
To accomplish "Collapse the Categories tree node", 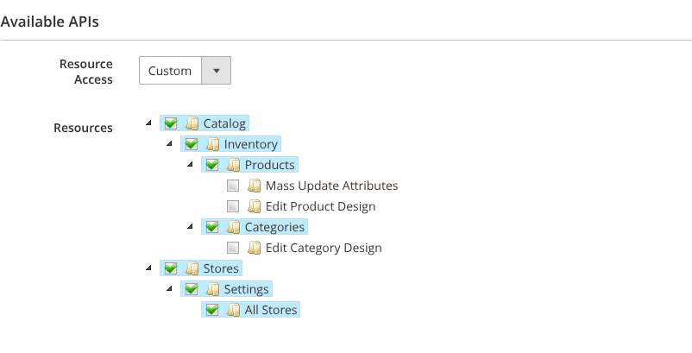I will [x=190, y=226].
